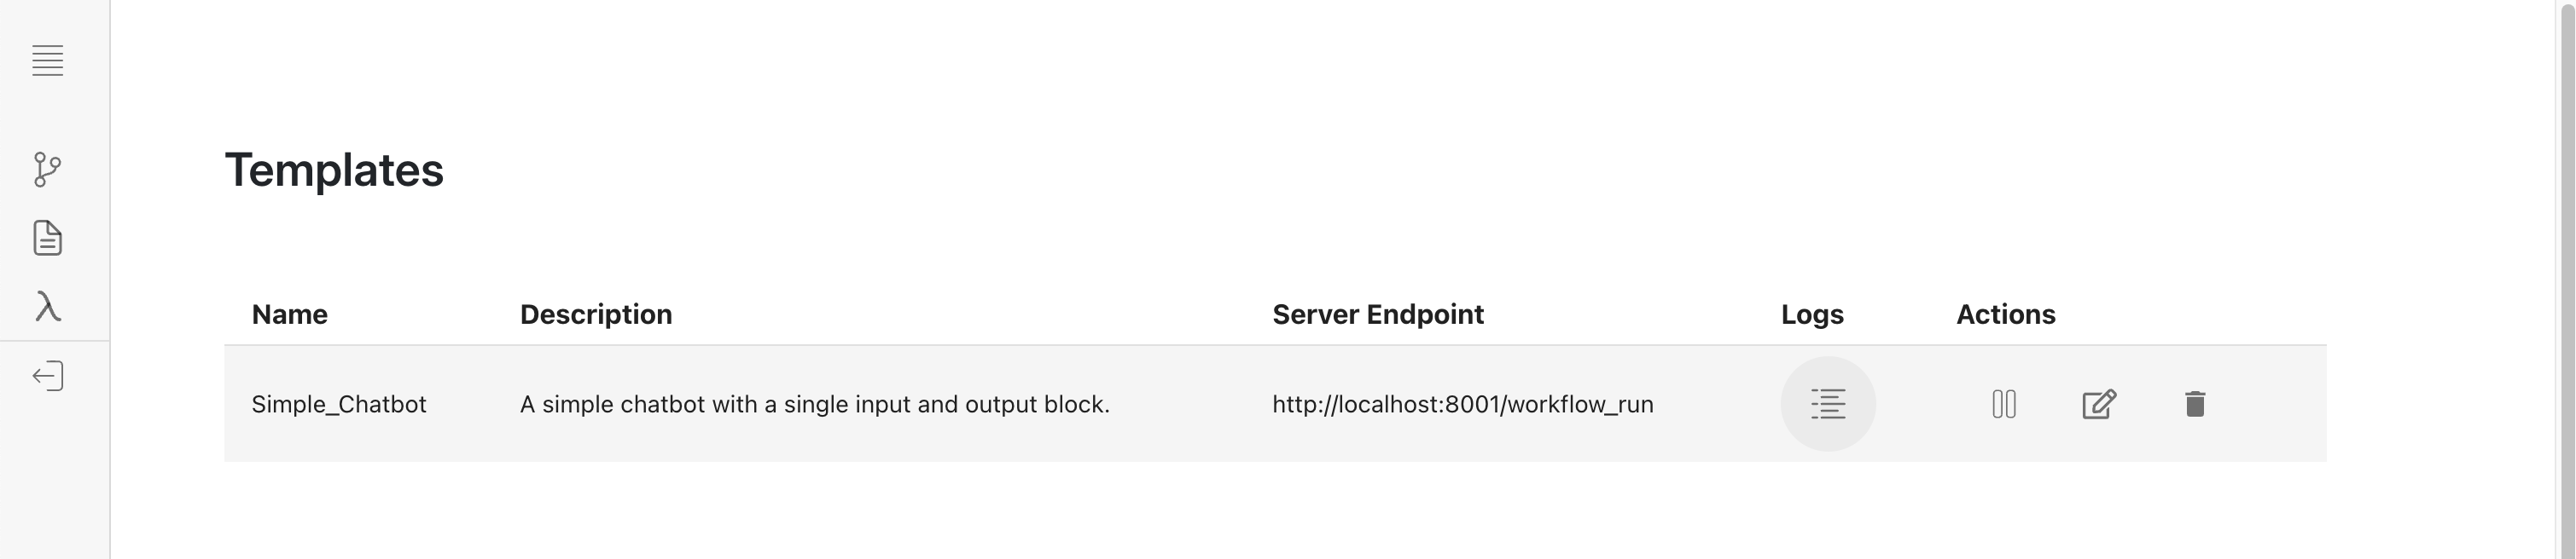This screenshot has width=2576, height=559.
Task: Click the Templates page heading
Action: (333, 170)
